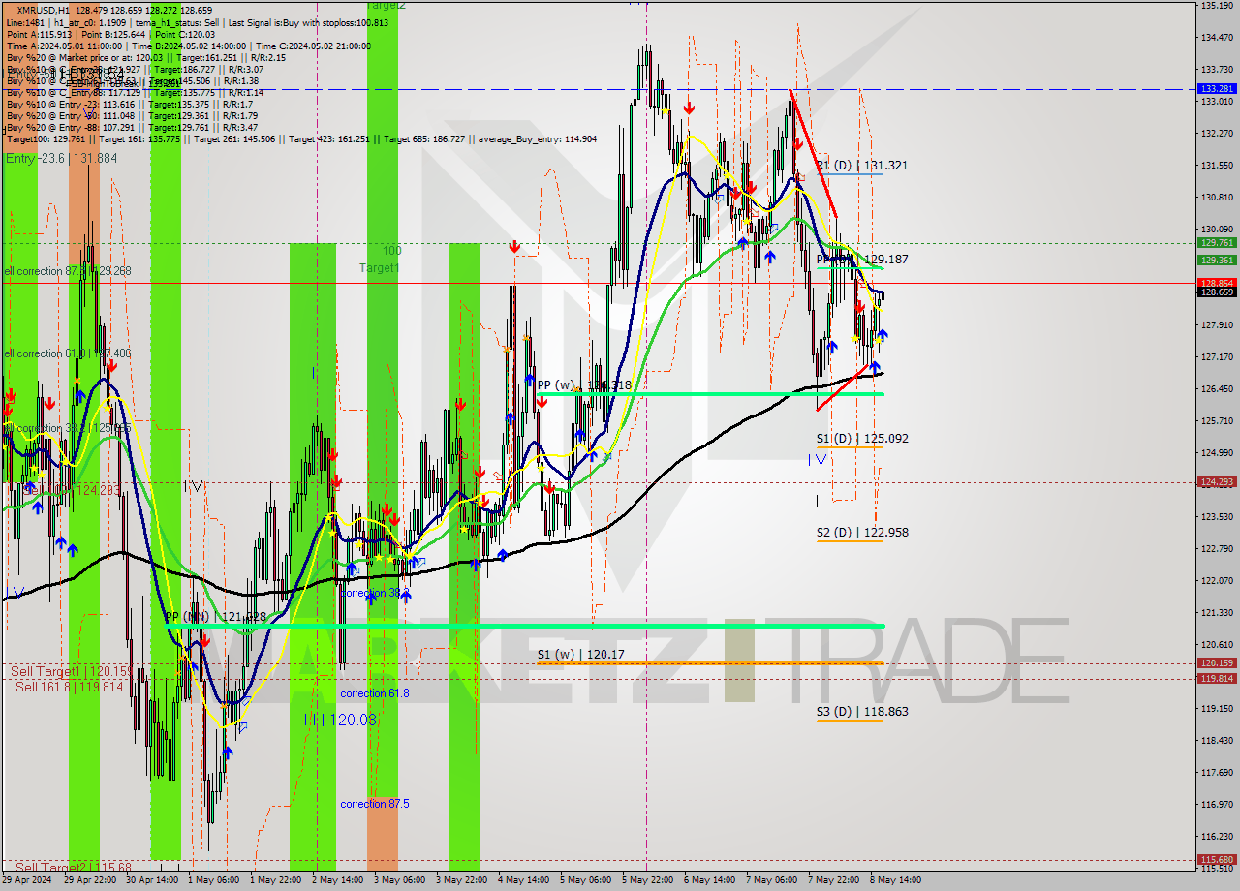Viewport: 1240px width, 891px height.
Task: Select the S1 (w) 120.17 weekly support label
Action: (x=580, y=655)
